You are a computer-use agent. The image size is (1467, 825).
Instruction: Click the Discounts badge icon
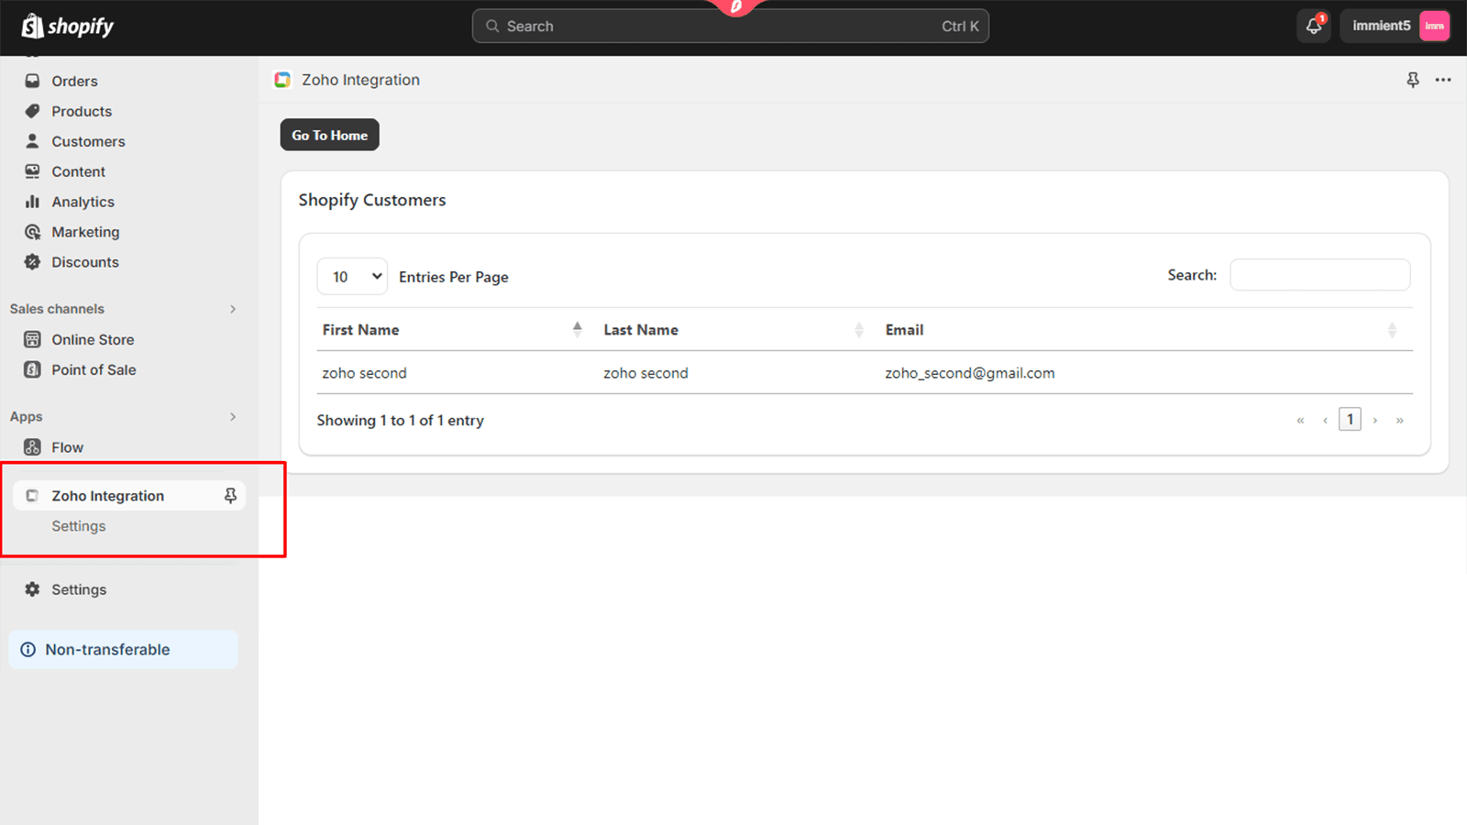(33, 262)
